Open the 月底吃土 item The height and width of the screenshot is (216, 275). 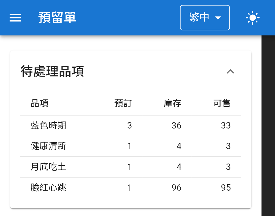[x=131, y=167]
